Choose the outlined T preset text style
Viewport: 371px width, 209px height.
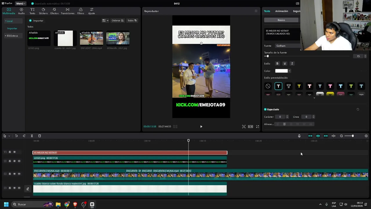tap(288, 86)
